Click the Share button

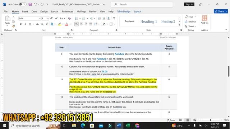[x=220, y=11]
